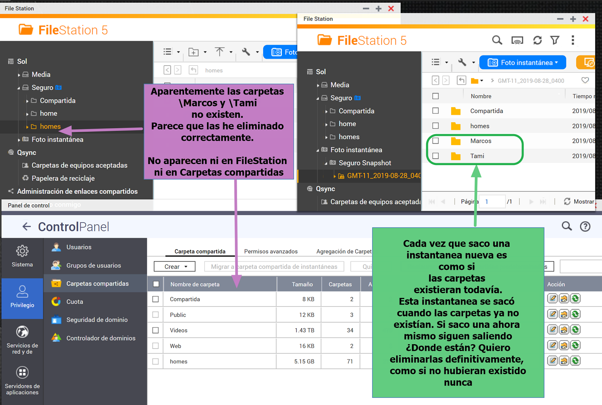Select the Videos shared folder checkbox

[x=156, y=330]
